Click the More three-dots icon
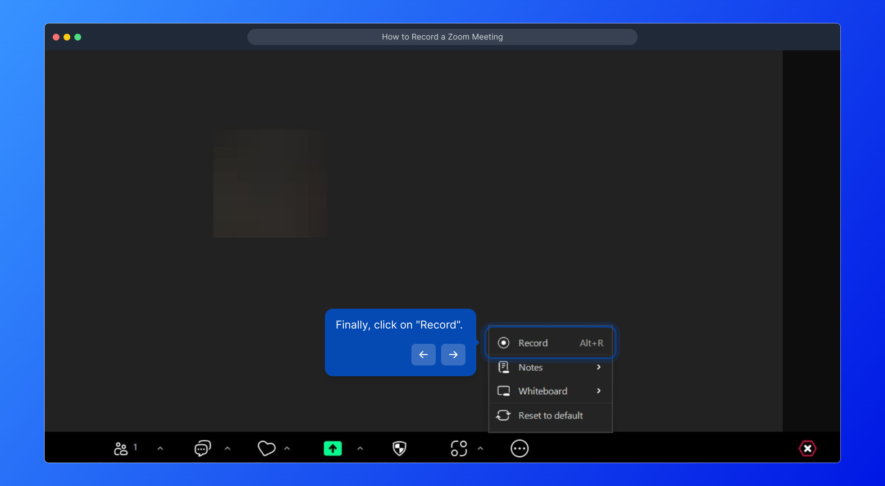 pyautogui.click(x=519, y=449)
